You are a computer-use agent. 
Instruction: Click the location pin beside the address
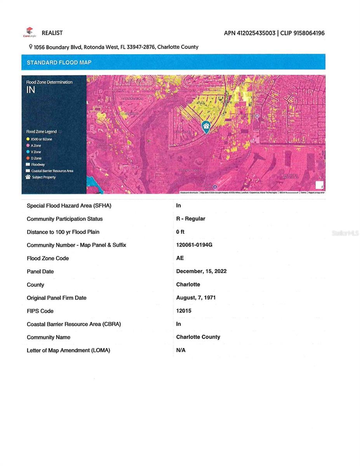(x=31, y=47)
